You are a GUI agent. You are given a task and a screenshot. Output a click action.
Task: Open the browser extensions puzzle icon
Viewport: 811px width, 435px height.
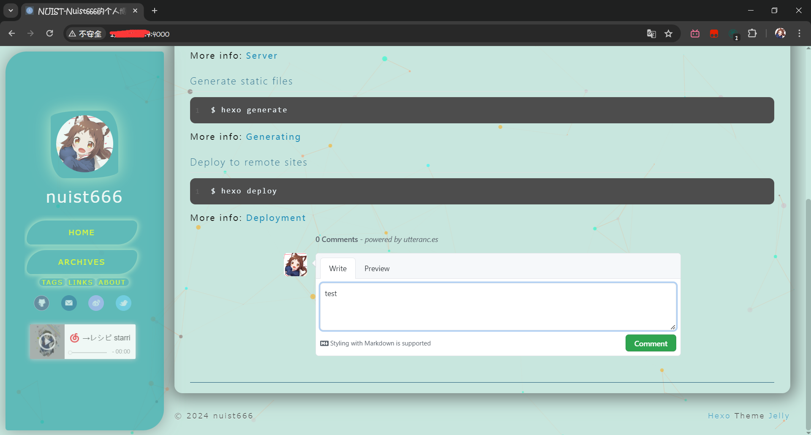[752, 34]
